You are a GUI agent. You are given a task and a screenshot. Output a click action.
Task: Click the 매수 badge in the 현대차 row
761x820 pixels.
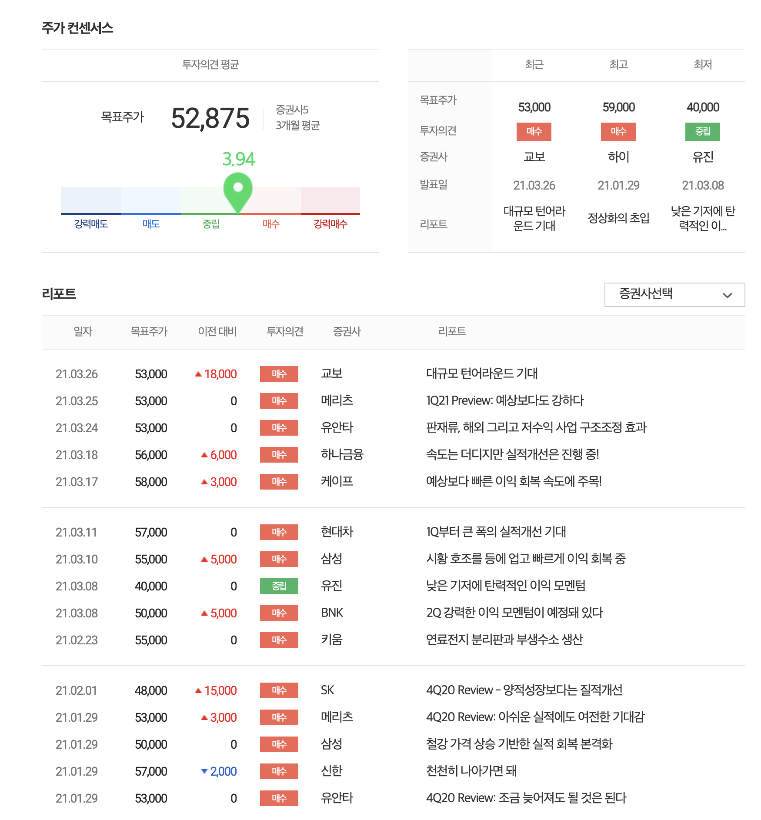pyautogui.click(x=279, y=532)
